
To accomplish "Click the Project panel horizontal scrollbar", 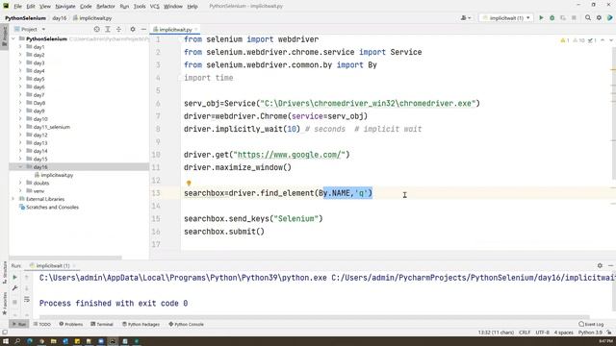I will pos(65,258).
